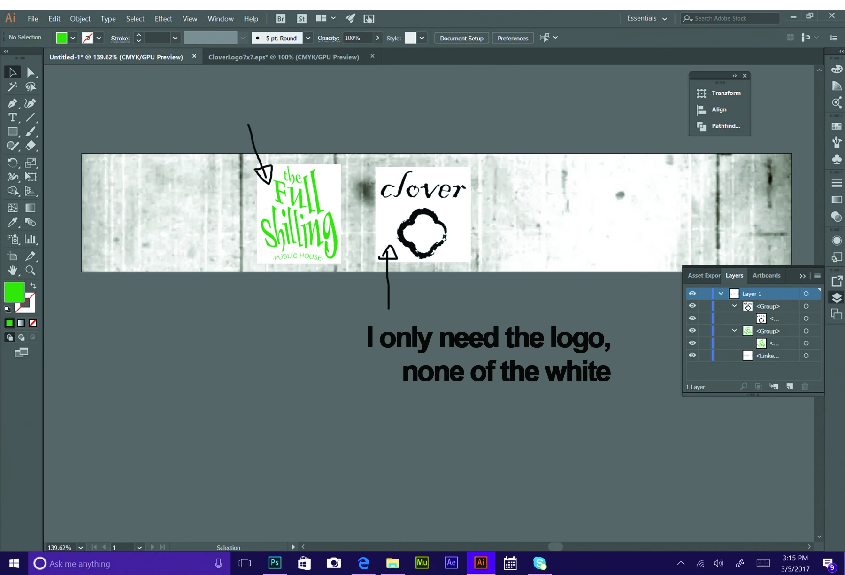Screen dimensions: 845x575
Task: Select the Artboard tool
Action: point(13,256)
